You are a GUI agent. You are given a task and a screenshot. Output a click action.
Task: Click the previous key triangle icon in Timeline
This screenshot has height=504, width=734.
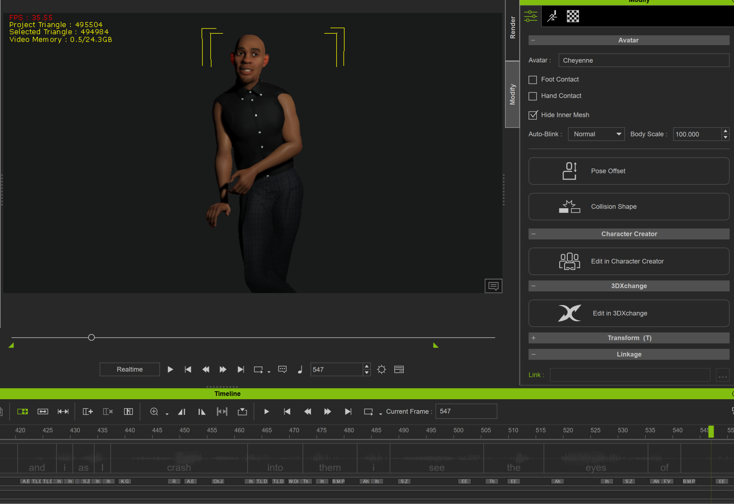click(182, 412)
